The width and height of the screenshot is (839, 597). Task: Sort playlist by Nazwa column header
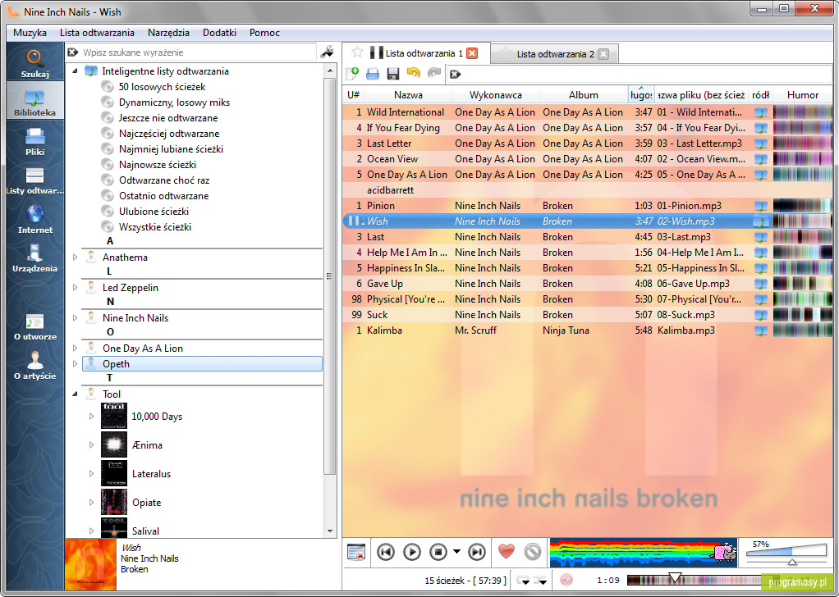pyautogui.click(x=408, y=95)
